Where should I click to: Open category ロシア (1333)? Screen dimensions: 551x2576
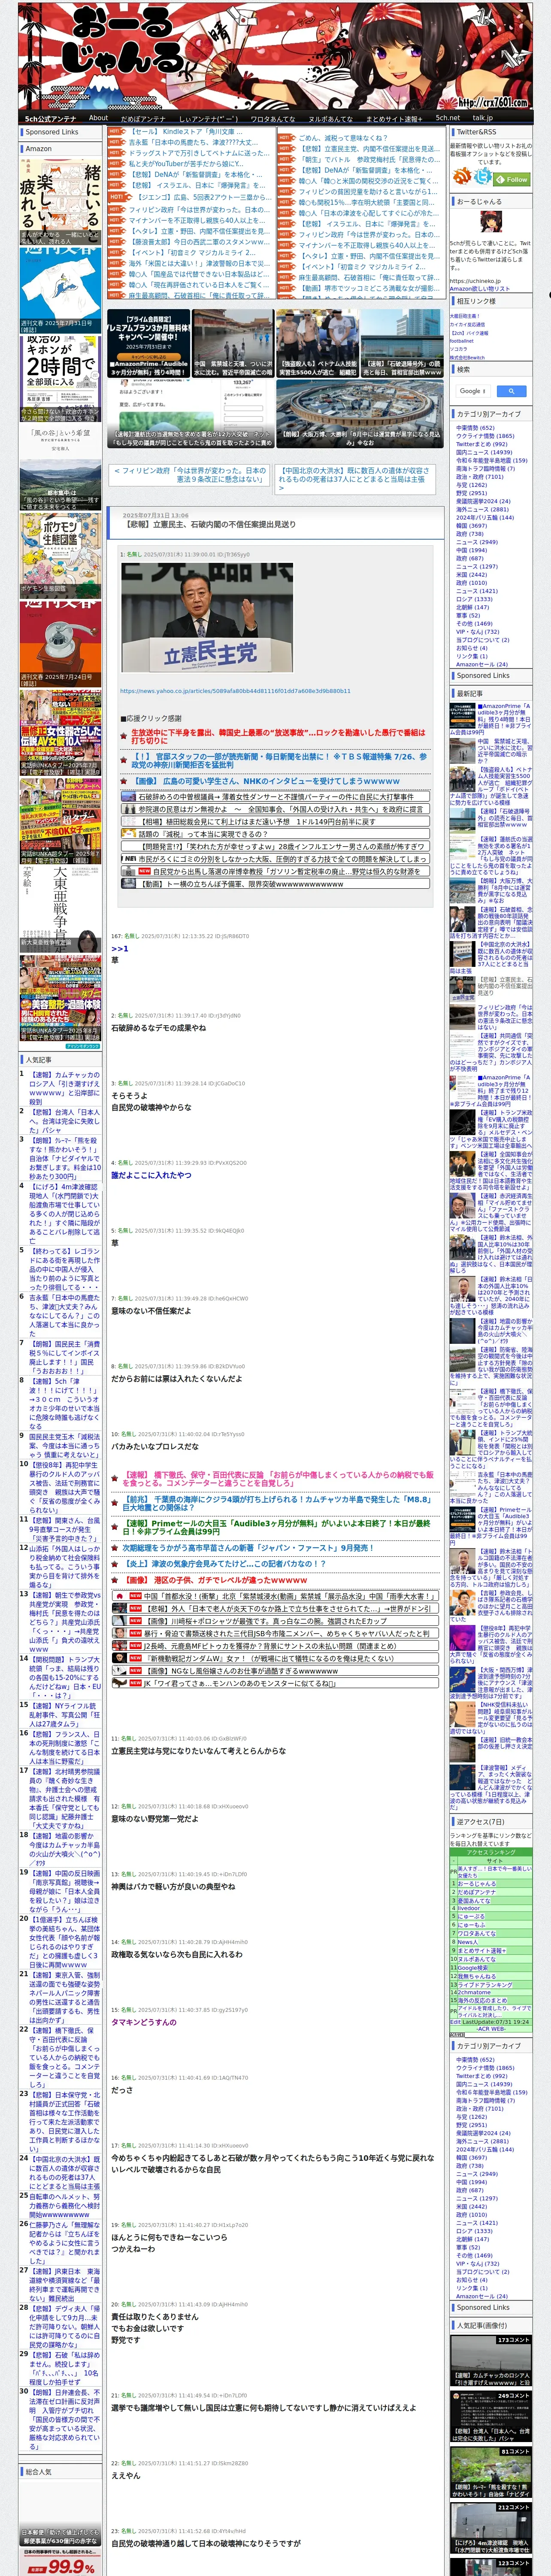coord(474,599)
